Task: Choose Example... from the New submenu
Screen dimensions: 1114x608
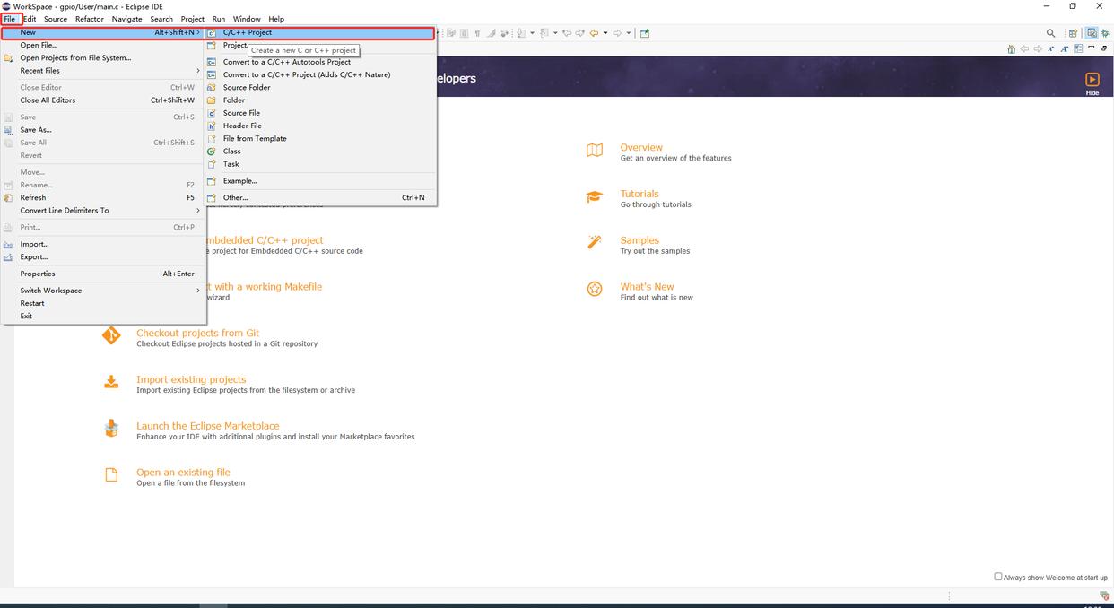Action: [320, 181]
